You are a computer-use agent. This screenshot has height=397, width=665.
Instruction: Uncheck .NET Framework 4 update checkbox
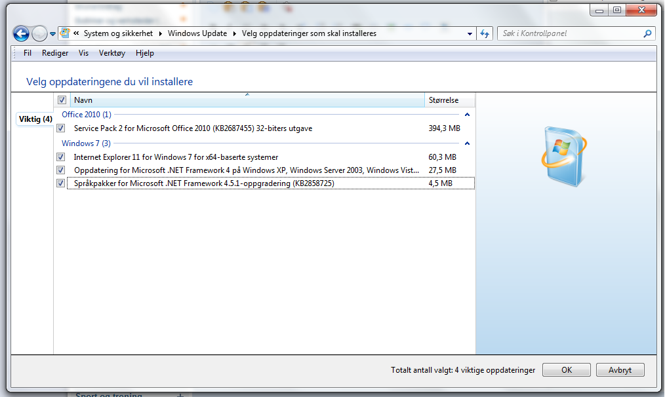(x=60, y=170)
